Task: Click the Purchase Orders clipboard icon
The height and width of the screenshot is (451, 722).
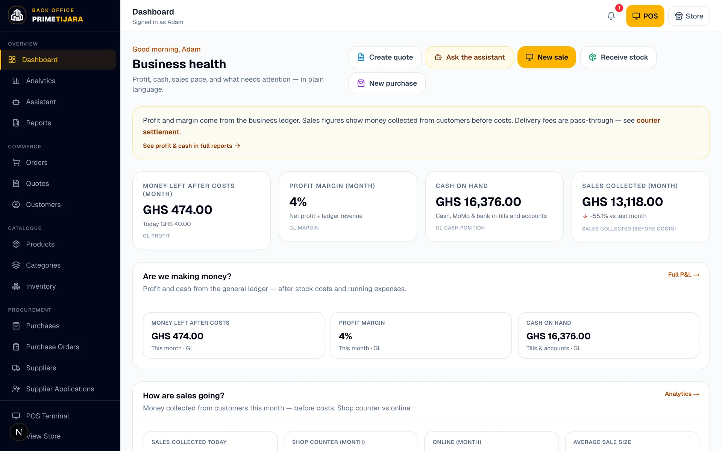Action: [x=16, y=347]
